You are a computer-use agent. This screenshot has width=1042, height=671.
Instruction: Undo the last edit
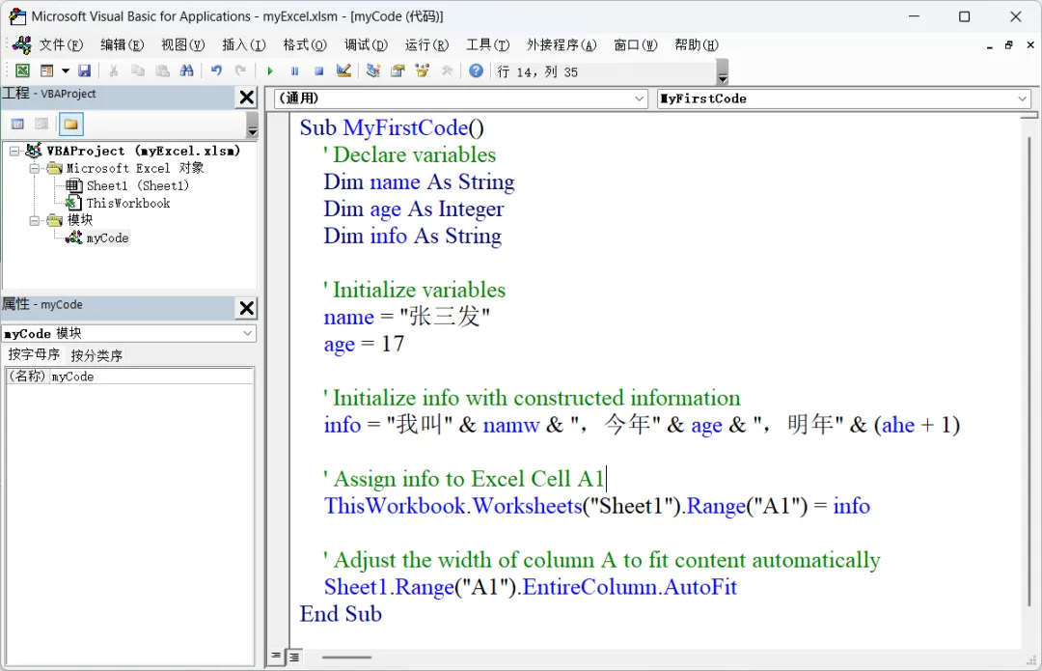(x=216, y=70)
